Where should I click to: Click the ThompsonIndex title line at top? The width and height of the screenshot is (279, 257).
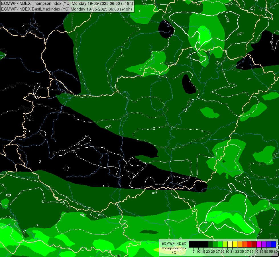[67, 3]
